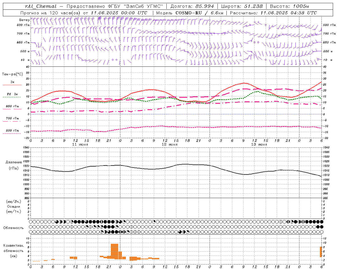Select the provider text ФГБУ "ЗапСиб УГМС"
The width and height of the screenshot is (337, 269).
[x=135, y=6]
